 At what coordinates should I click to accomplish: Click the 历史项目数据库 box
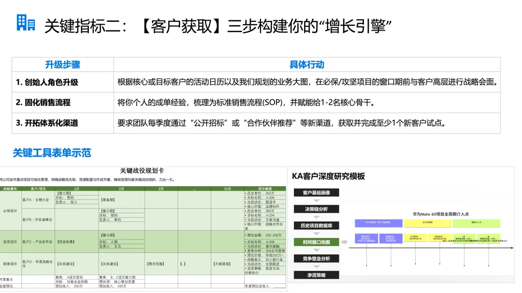[316, 225]
